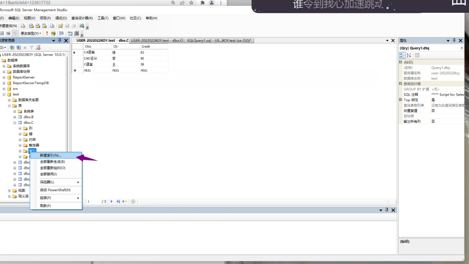Screen dimensions: 469x264
Task: Expand the Top 规范 property group
Action: [x=400, y=100]
